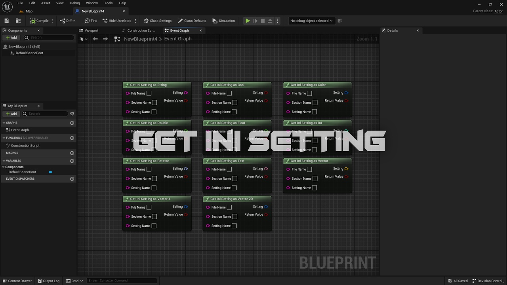Toggle Hide Unrelated nodes
The height and width of the screenshot is (285, 507).
[117, 21]
